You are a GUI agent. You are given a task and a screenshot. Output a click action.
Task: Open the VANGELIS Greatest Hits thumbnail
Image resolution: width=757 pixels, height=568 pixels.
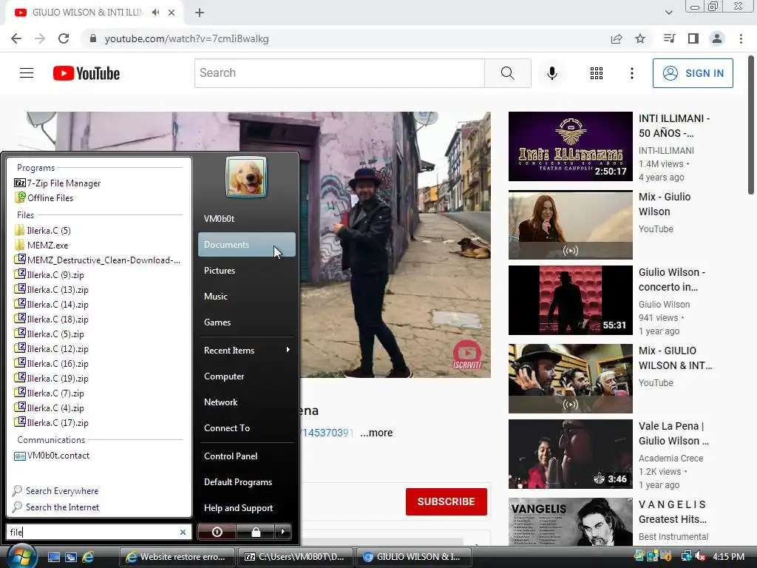(570, 521)
